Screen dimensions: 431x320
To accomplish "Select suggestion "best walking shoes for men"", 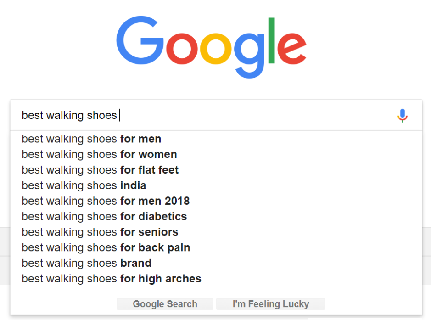I will [x=92, y=139].
